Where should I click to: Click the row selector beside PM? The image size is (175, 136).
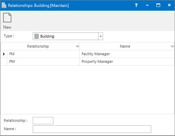[x=4, y=61]
